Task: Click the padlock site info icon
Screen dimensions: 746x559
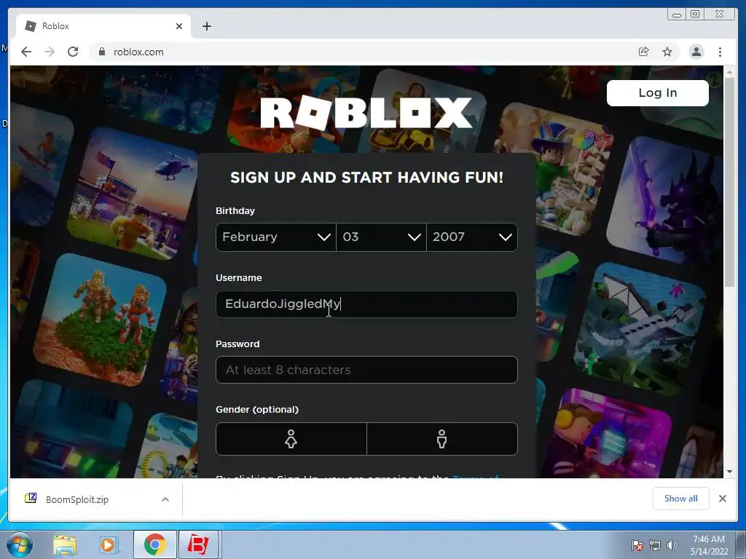Action: pyautogui.click(x=102, y=52)
